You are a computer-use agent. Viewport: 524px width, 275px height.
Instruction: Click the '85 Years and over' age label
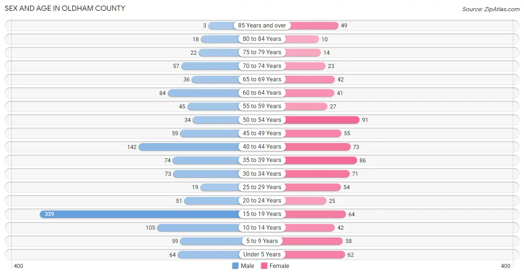click(262, 26)
